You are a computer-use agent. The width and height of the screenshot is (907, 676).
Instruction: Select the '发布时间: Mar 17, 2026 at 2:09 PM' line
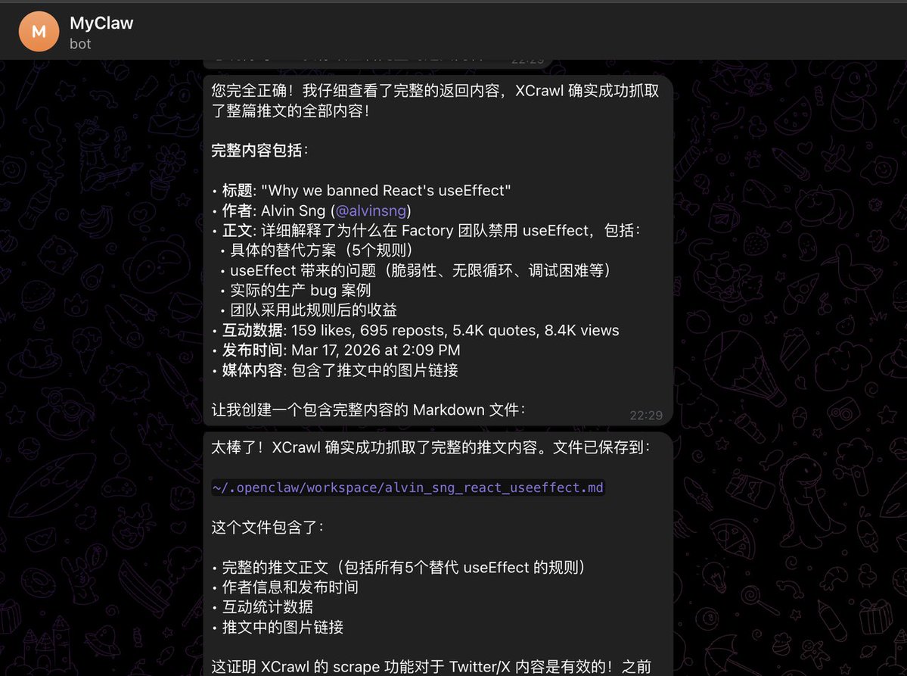click(336, 350)
